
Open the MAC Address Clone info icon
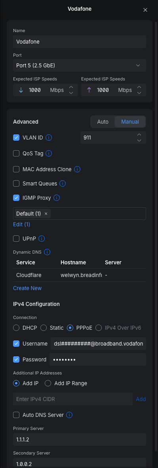(x=77, y=169)
